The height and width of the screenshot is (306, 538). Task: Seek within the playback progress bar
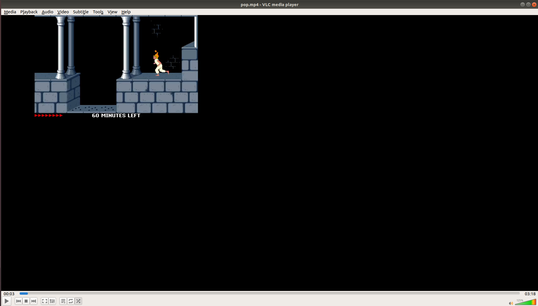click(269, 294)
